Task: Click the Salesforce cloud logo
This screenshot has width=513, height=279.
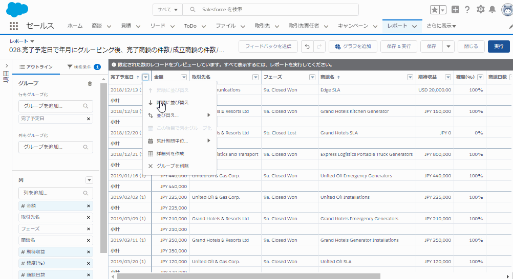Action: pos(17,10)
